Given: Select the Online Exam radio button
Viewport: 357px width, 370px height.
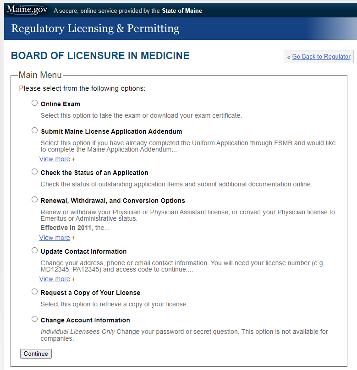Looking at the screenshot, I should coord(35,103).
